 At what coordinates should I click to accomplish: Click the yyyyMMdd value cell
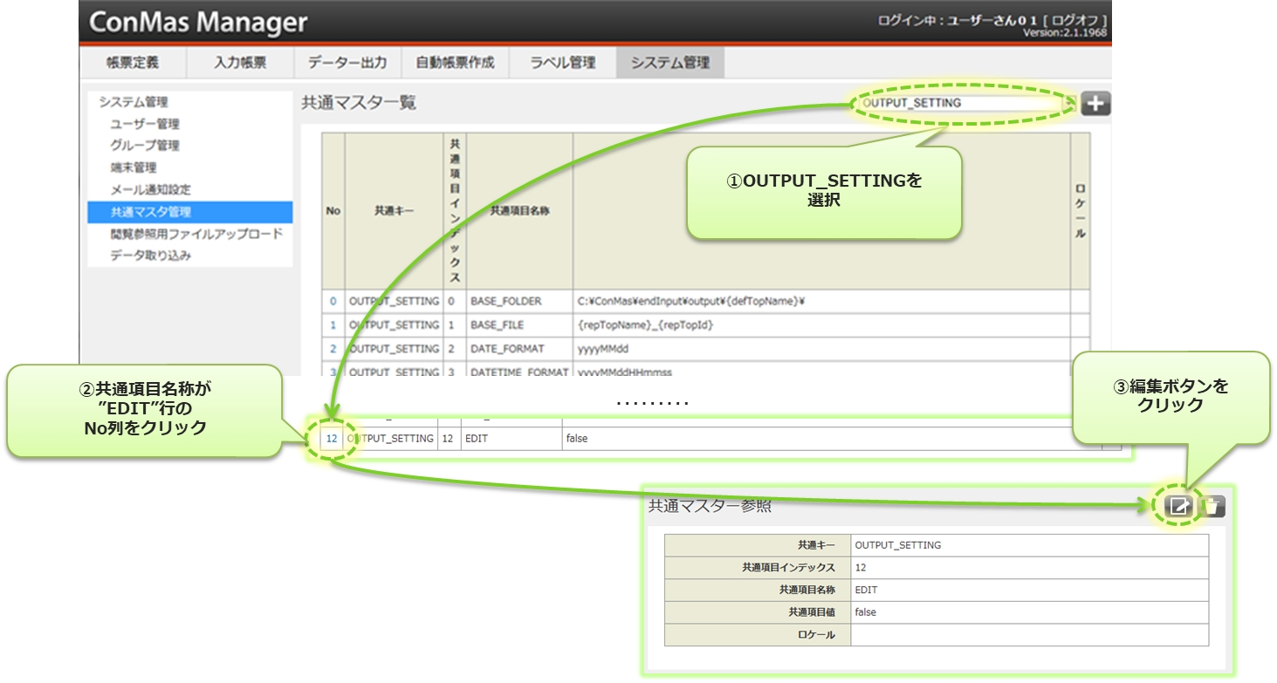point(821,348)
